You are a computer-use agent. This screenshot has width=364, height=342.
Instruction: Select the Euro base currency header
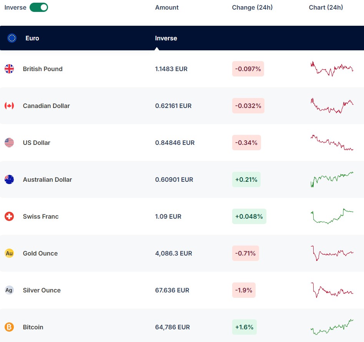(32, 38)
